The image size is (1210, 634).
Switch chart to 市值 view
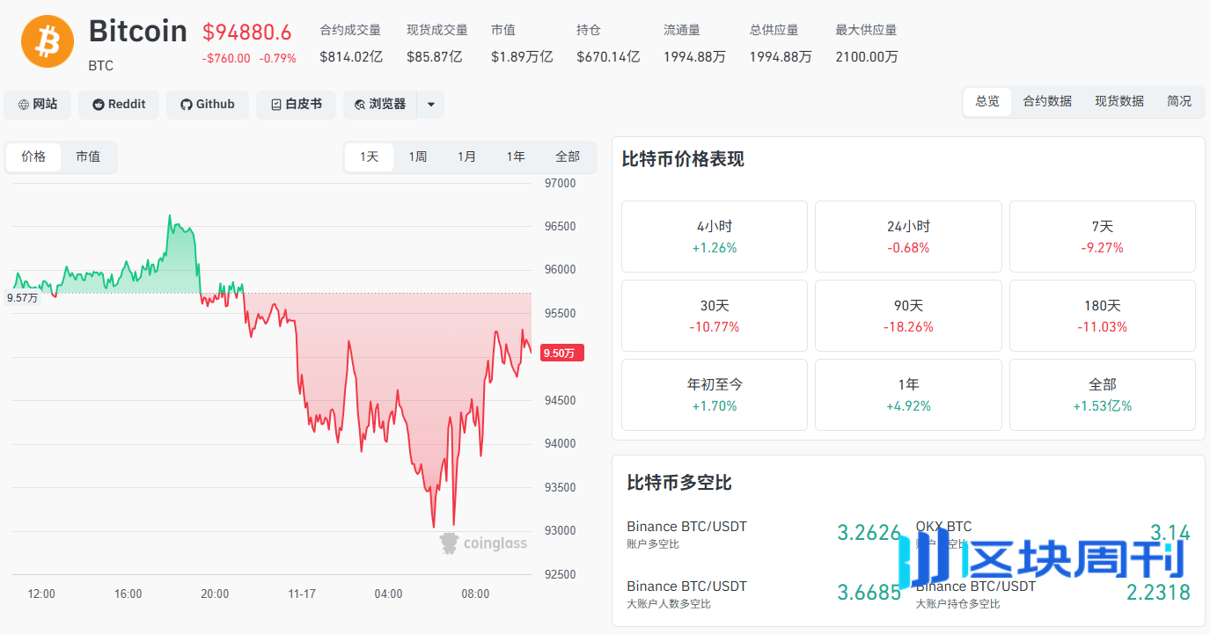pos(88,157)
